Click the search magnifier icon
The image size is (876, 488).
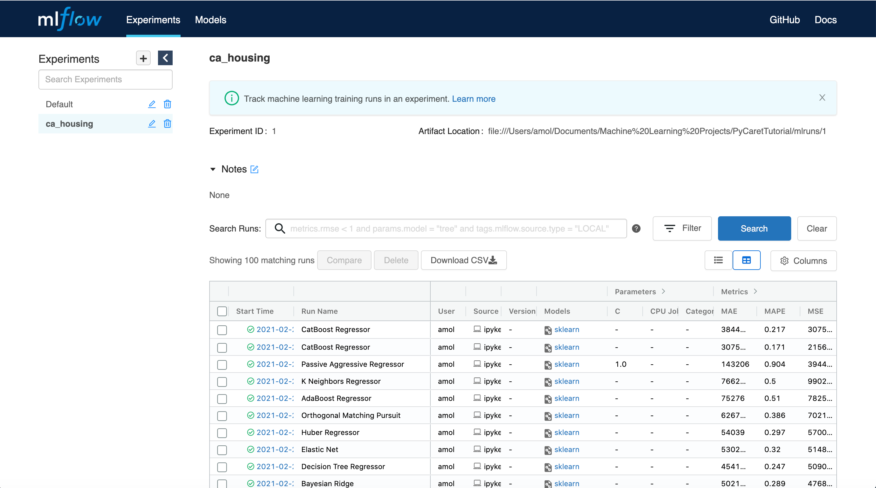coord(280,228)
